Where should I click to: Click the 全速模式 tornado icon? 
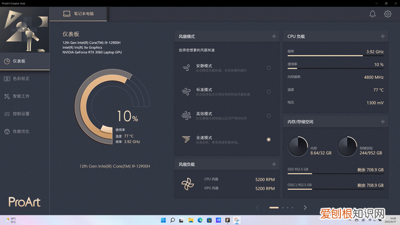coord(186,139)
